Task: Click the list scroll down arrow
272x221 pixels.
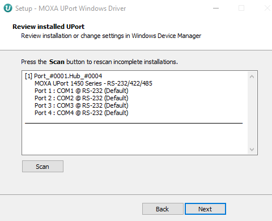Action: pyautogui.click(x=252, y=150)
